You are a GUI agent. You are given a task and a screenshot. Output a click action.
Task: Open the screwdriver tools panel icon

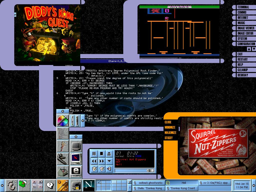click(63, 185)
